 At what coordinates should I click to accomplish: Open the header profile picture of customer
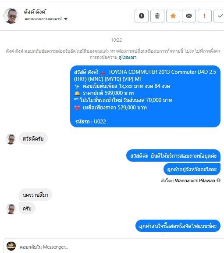(x=11, y=16)
